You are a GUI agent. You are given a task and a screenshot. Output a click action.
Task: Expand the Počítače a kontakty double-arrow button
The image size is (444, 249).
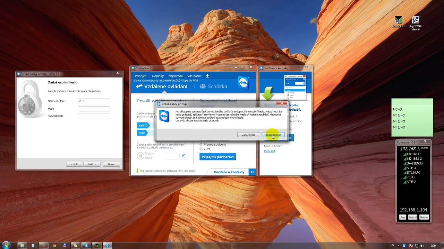(252, 172)
